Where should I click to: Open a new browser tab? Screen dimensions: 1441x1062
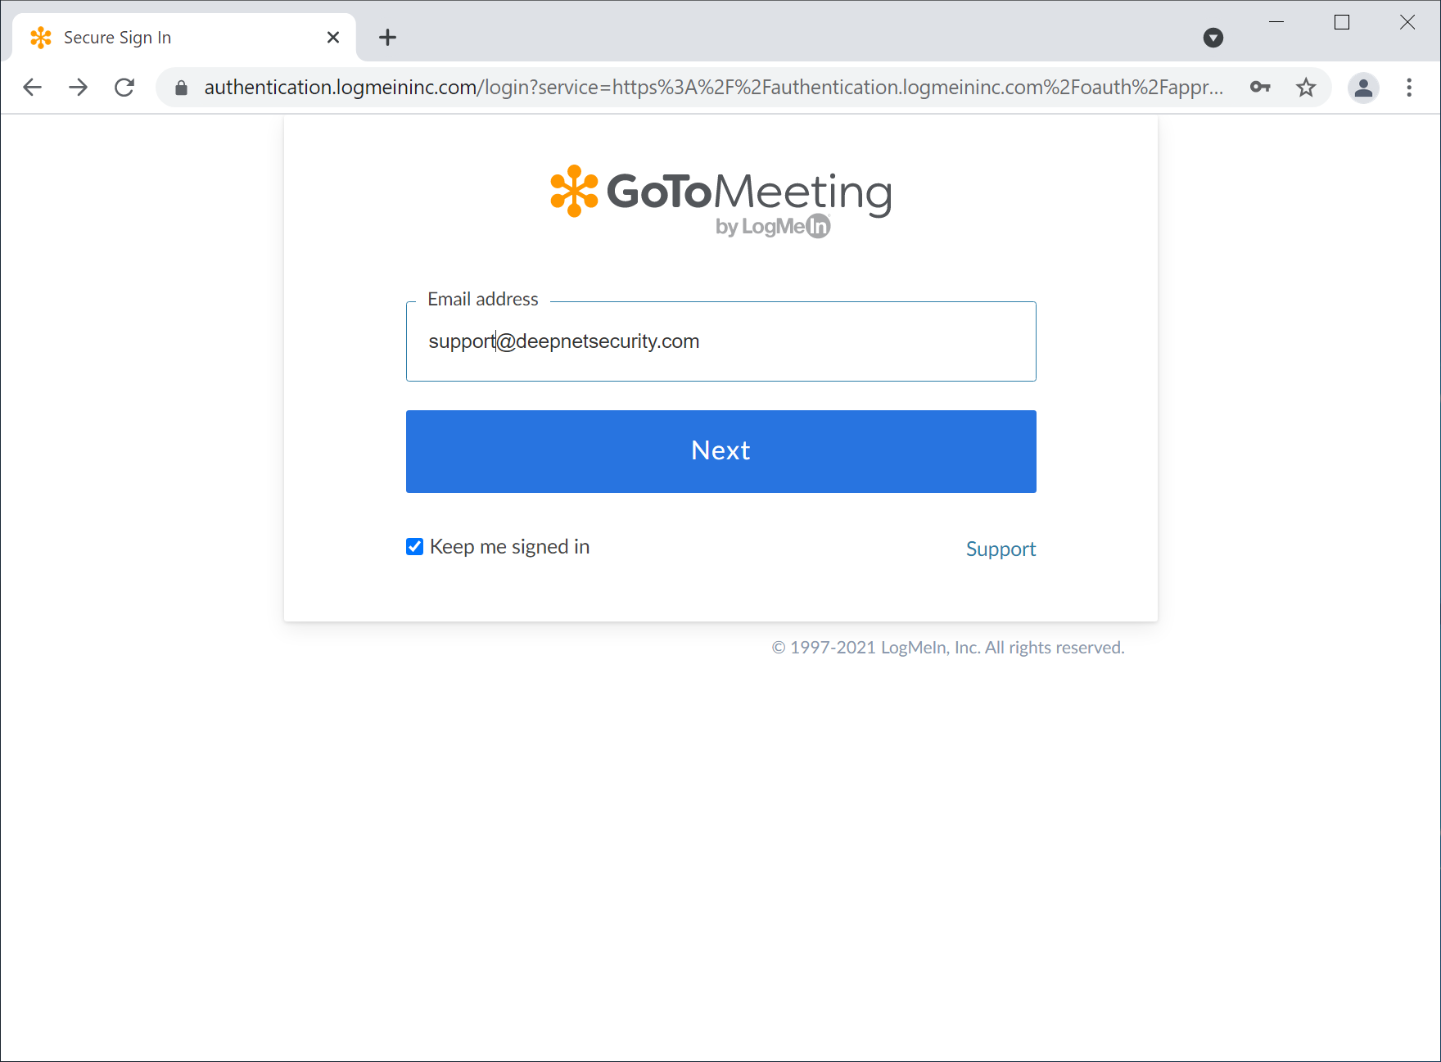point(388,38)
